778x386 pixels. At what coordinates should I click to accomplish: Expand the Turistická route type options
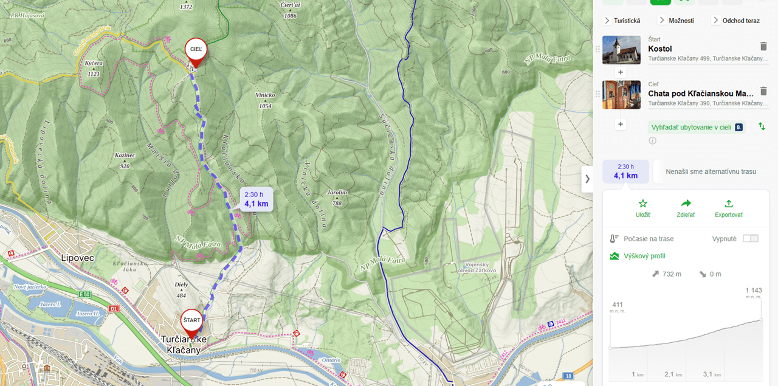622,21
